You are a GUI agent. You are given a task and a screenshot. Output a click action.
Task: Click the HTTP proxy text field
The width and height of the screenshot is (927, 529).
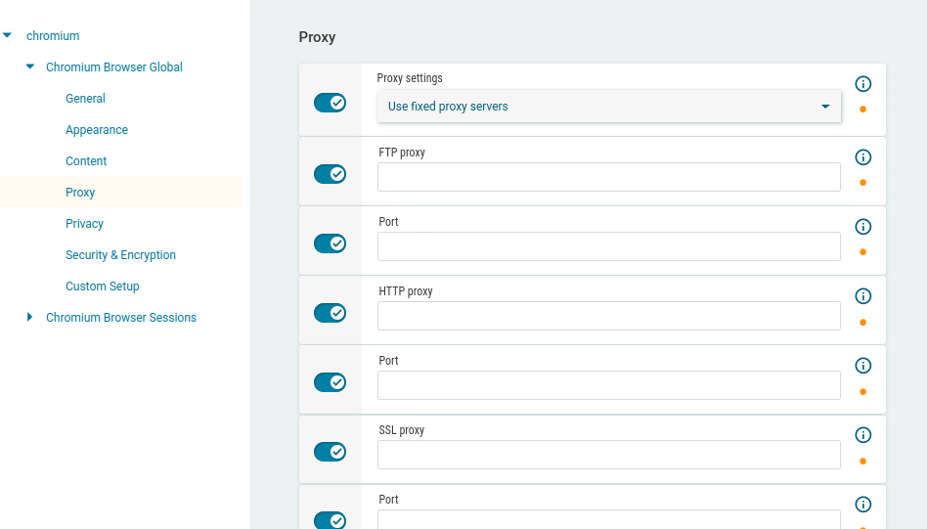[608, 316]
